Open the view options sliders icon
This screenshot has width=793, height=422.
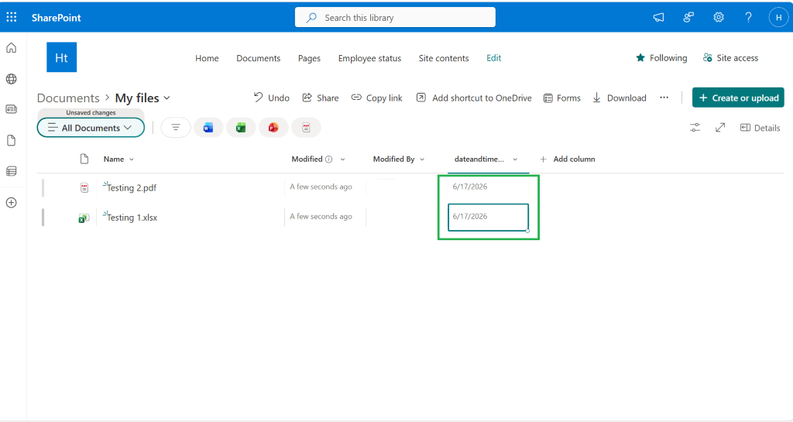(x=695, y=128)
